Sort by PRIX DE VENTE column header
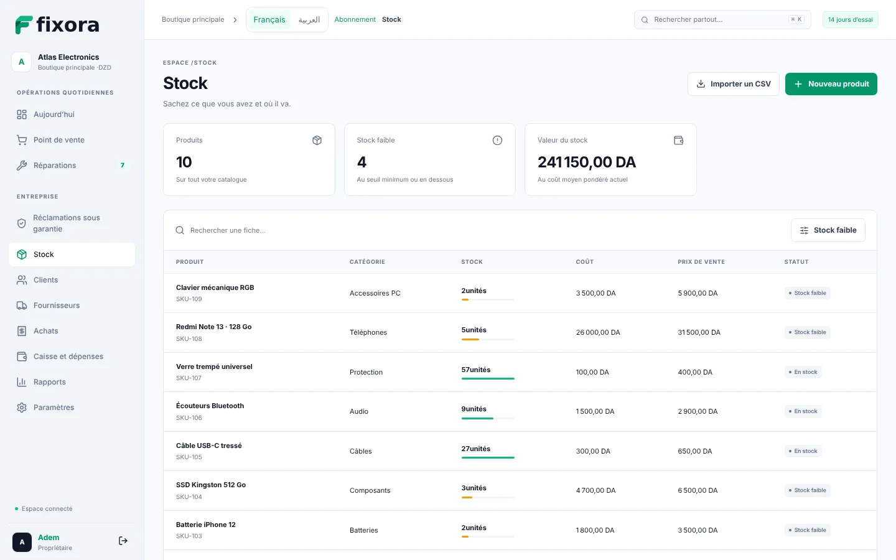This screenshot has width=896, height=560. coord(701,262)
